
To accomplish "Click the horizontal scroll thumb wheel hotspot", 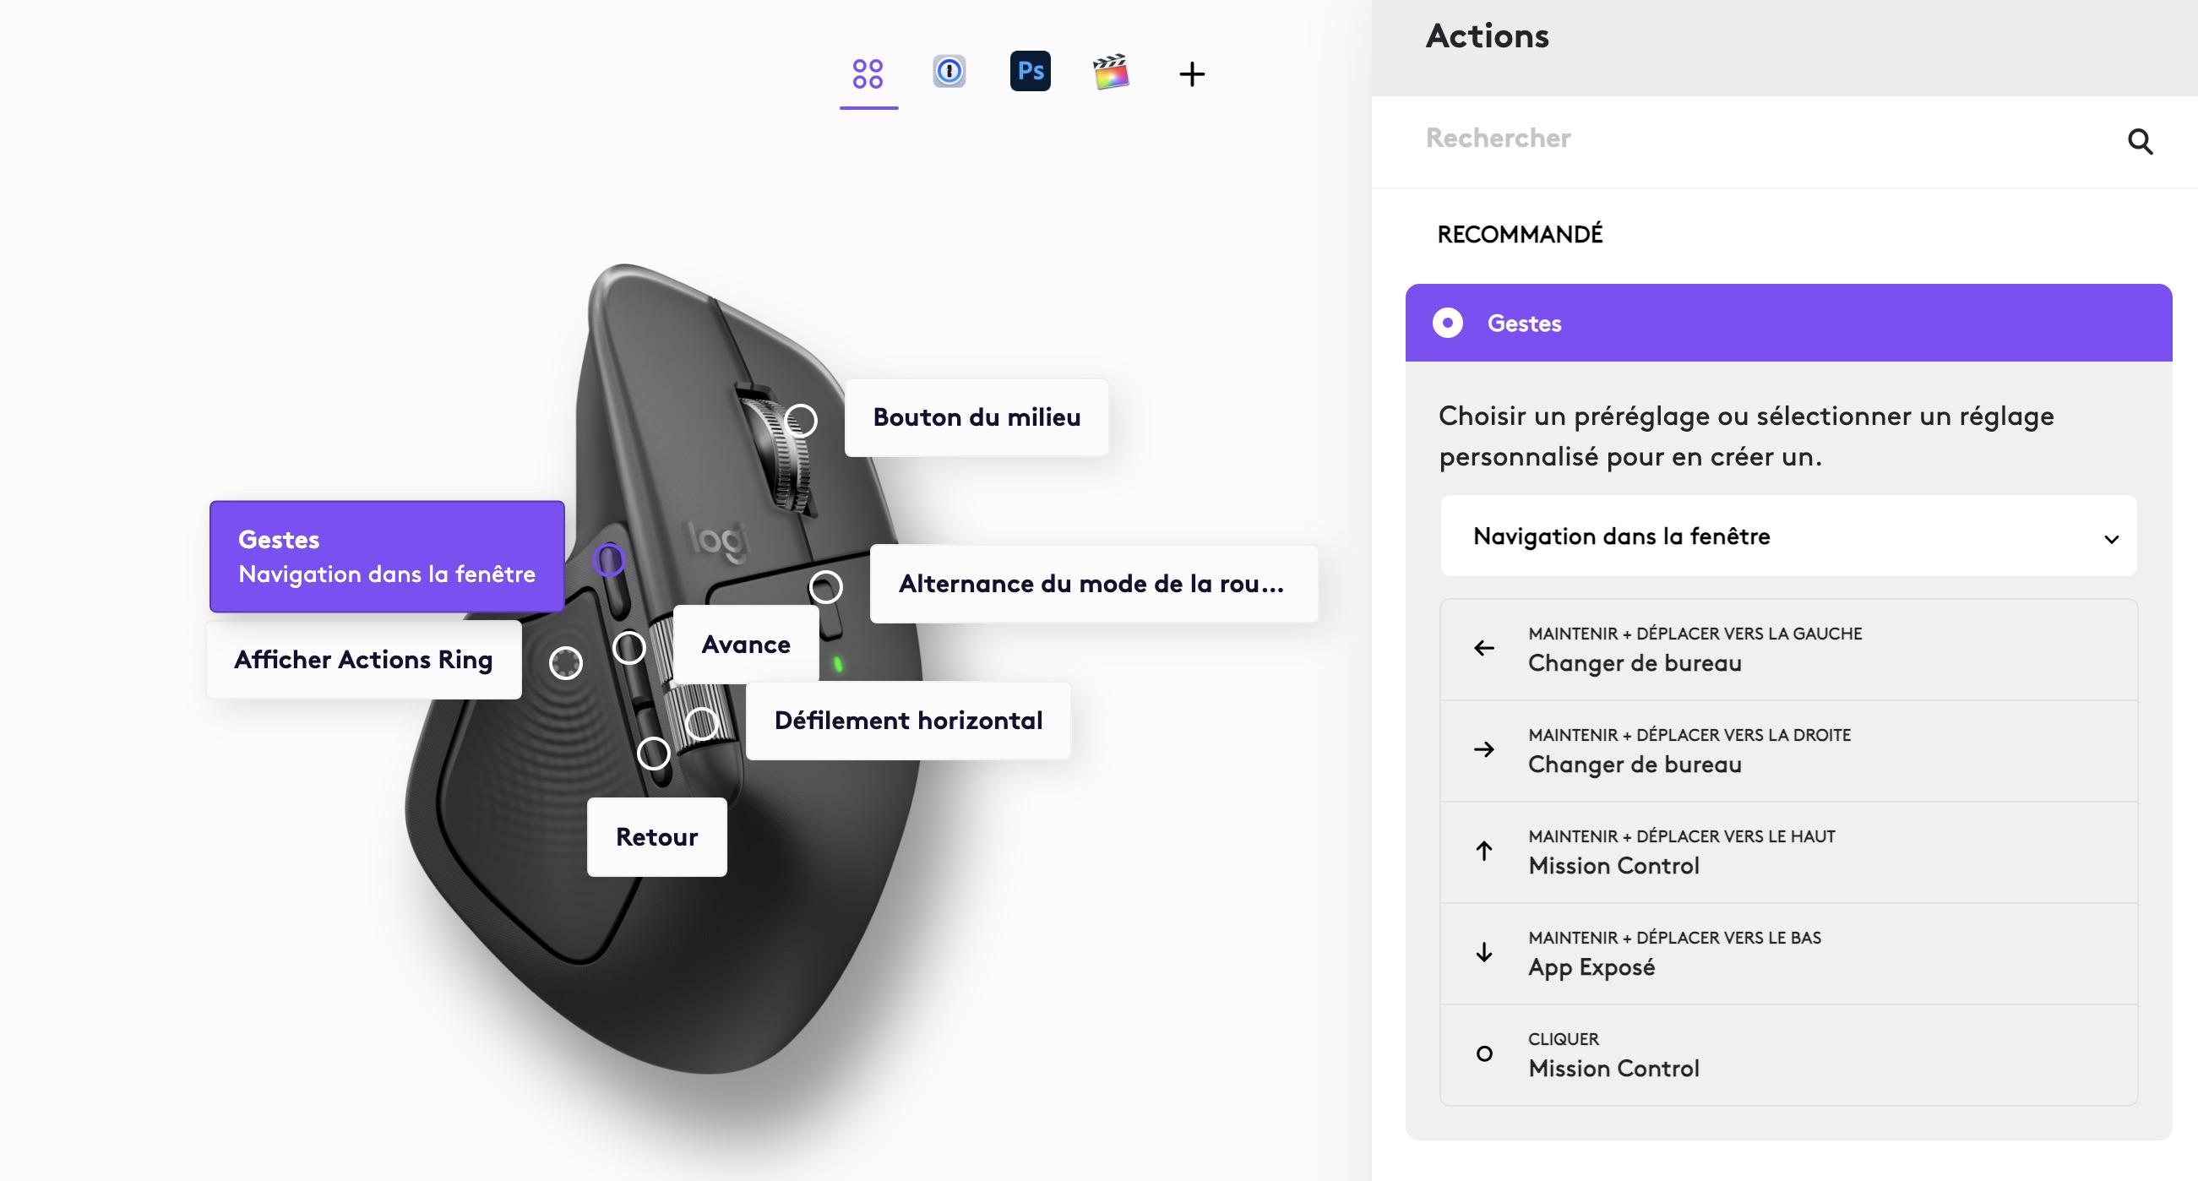I will coord(701,724).
